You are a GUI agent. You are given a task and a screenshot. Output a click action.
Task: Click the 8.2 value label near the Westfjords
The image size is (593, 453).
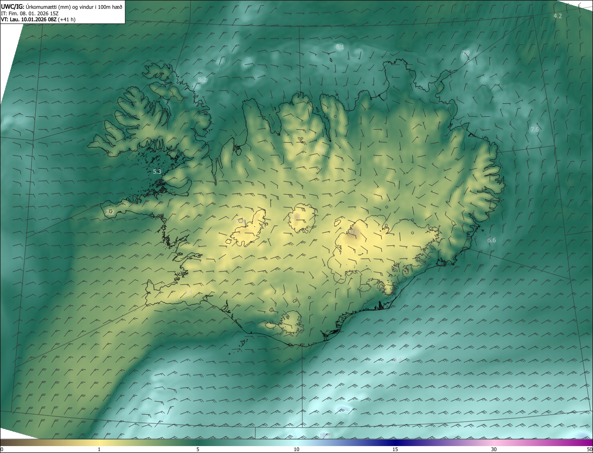pos(202,80)
